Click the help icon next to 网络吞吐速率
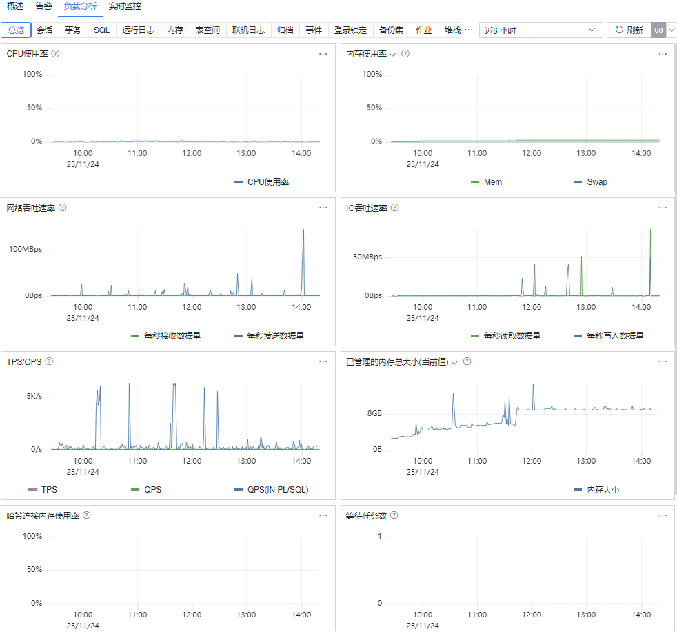Screen dimensions: 677x634 click(x=63, y=208)
